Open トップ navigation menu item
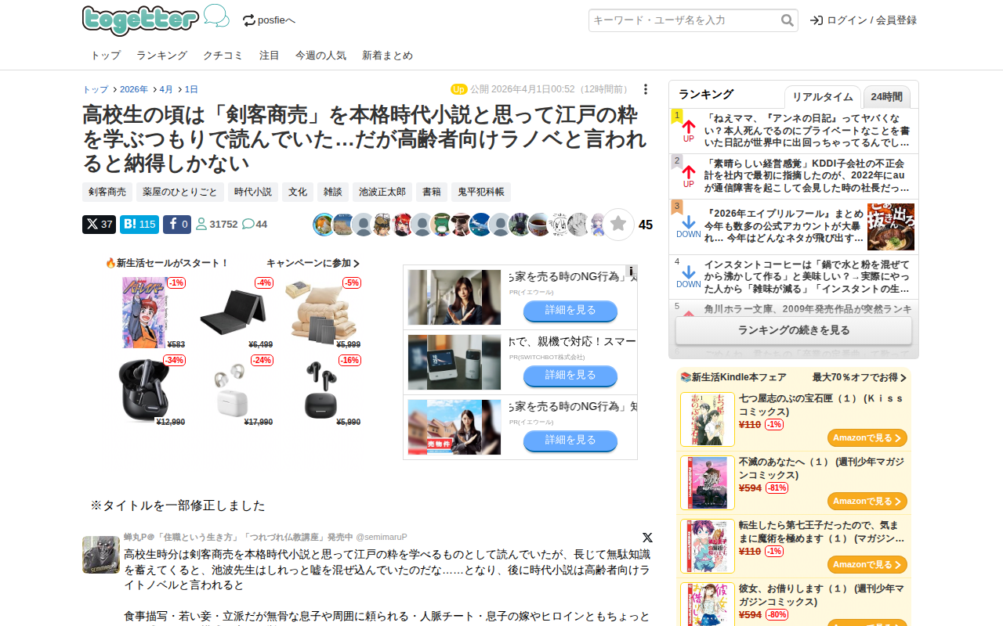This screenshot has height=626, width=1003. tap(106, 56)
